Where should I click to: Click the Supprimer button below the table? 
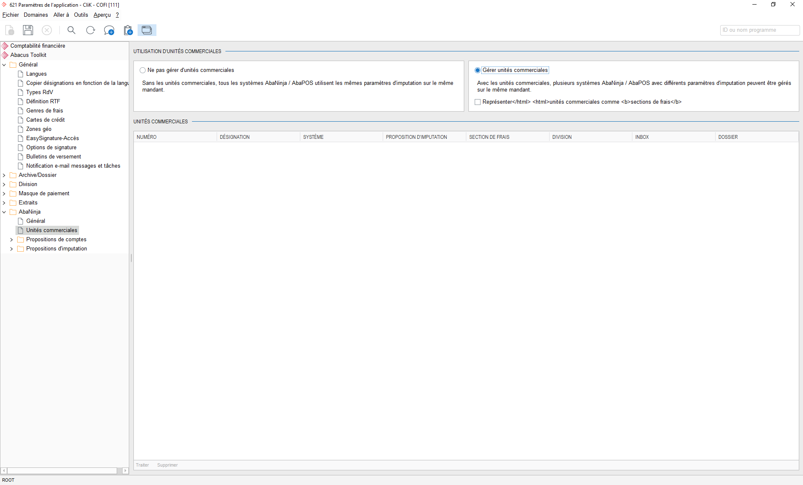167,465
